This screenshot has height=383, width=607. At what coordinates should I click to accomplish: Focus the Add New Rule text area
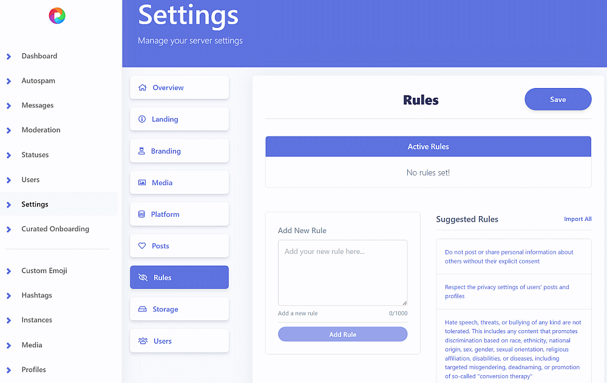[x=342, y=273]
